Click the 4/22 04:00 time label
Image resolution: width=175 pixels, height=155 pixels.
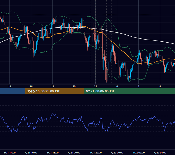[x=160, y=152]
